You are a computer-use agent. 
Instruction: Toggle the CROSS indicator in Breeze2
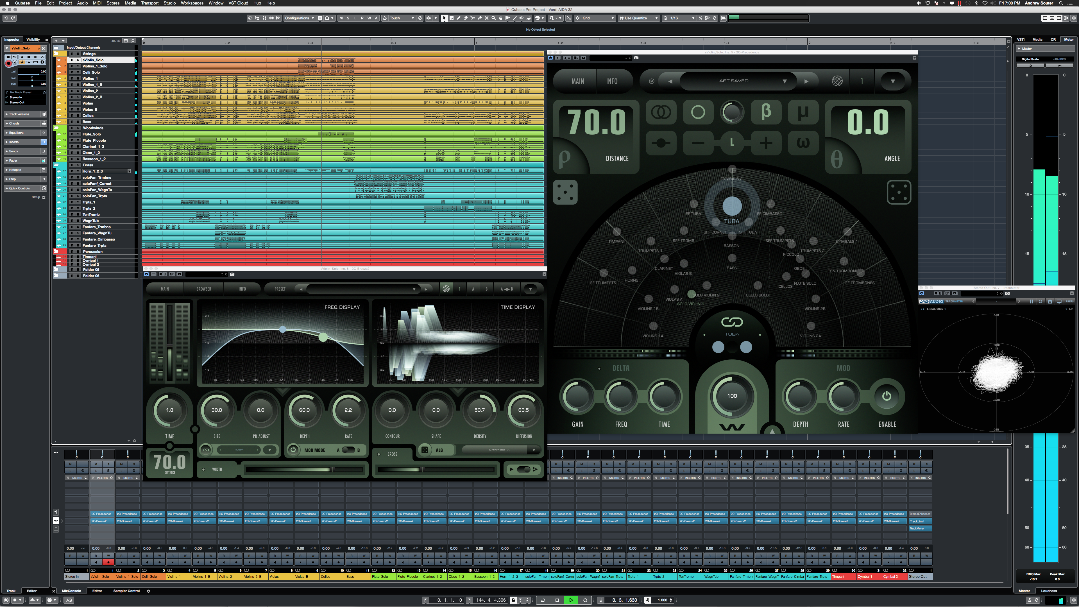pyautogui.click(x=379, y=454)
